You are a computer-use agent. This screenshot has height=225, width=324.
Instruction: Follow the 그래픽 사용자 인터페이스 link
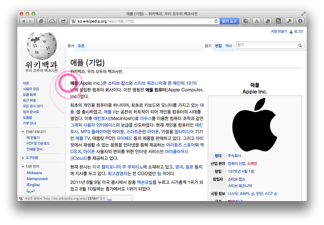pyautogui.click(x=93, y=125)
